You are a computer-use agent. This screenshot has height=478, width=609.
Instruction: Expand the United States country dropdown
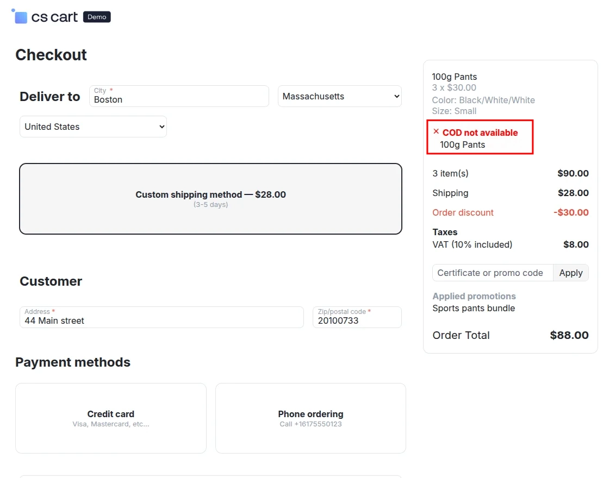click(93, 127)
